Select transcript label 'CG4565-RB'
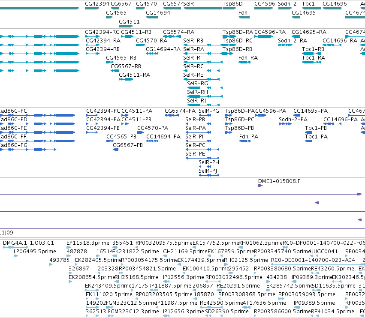365x318 pixels. 121,58
